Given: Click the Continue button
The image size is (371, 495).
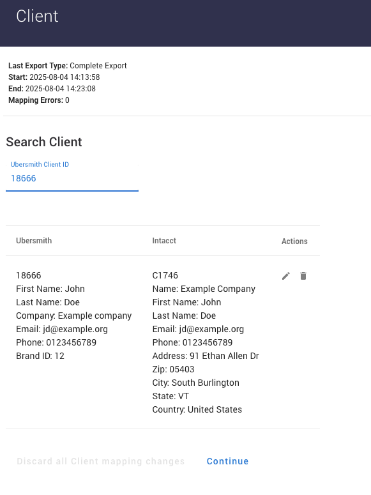Looking at the screenshot, I should point(228,461).
